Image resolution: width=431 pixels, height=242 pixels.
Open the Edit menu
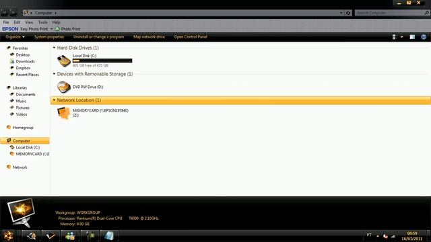pos(17,22)
